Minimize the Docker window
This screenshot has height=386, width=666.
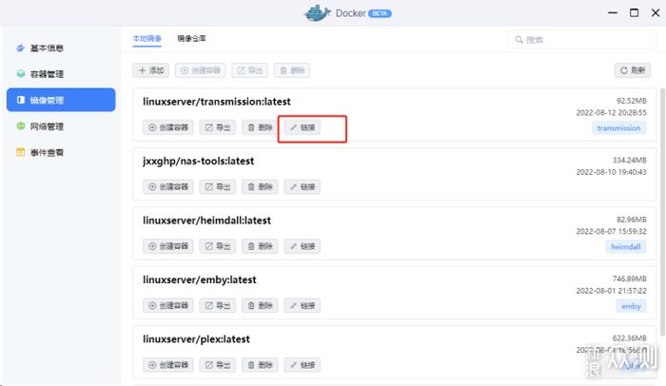click(613, 12)
